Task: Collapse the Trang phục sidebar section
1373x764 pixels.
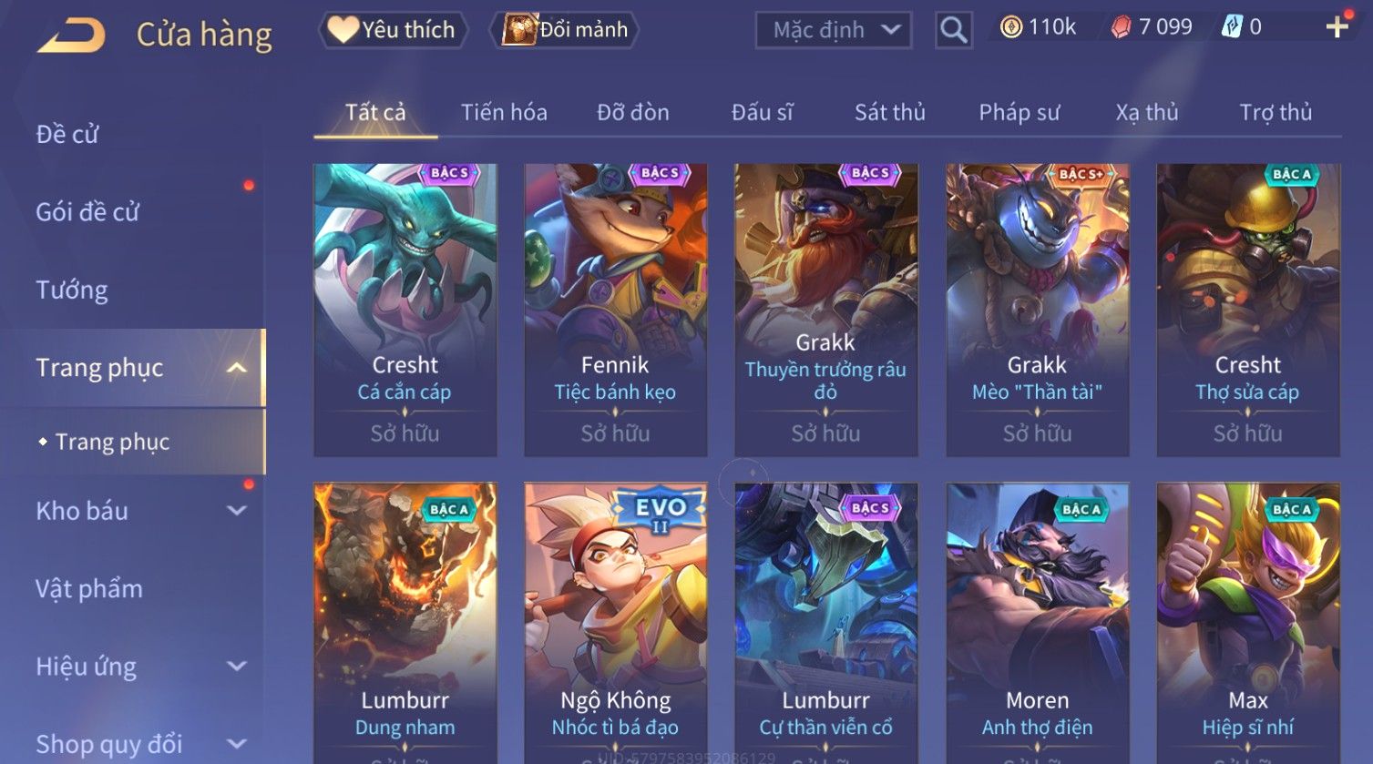Action: tap(237, 368)
